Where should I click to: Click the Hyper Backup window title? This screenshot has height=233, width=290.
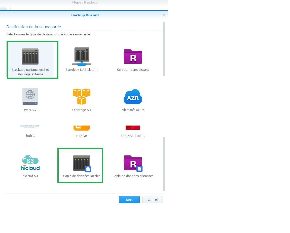[x=85, y=3]
